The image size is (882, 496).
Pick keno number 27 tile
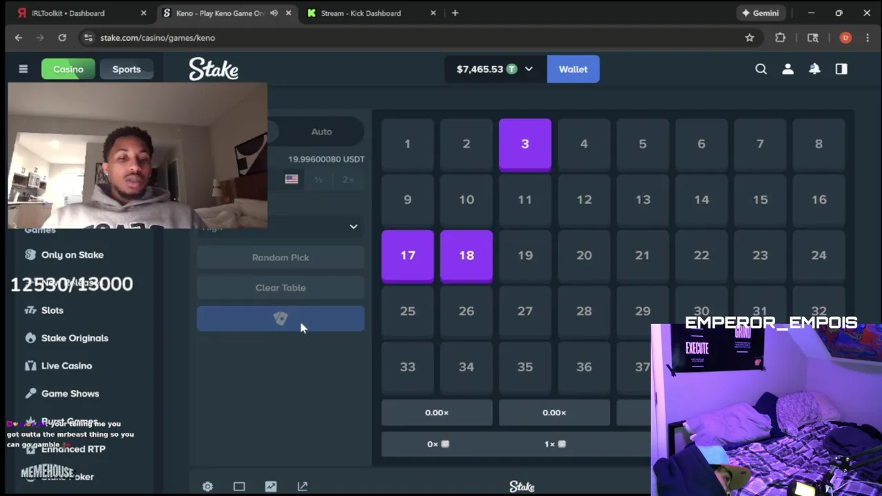[x=525, y=311]
